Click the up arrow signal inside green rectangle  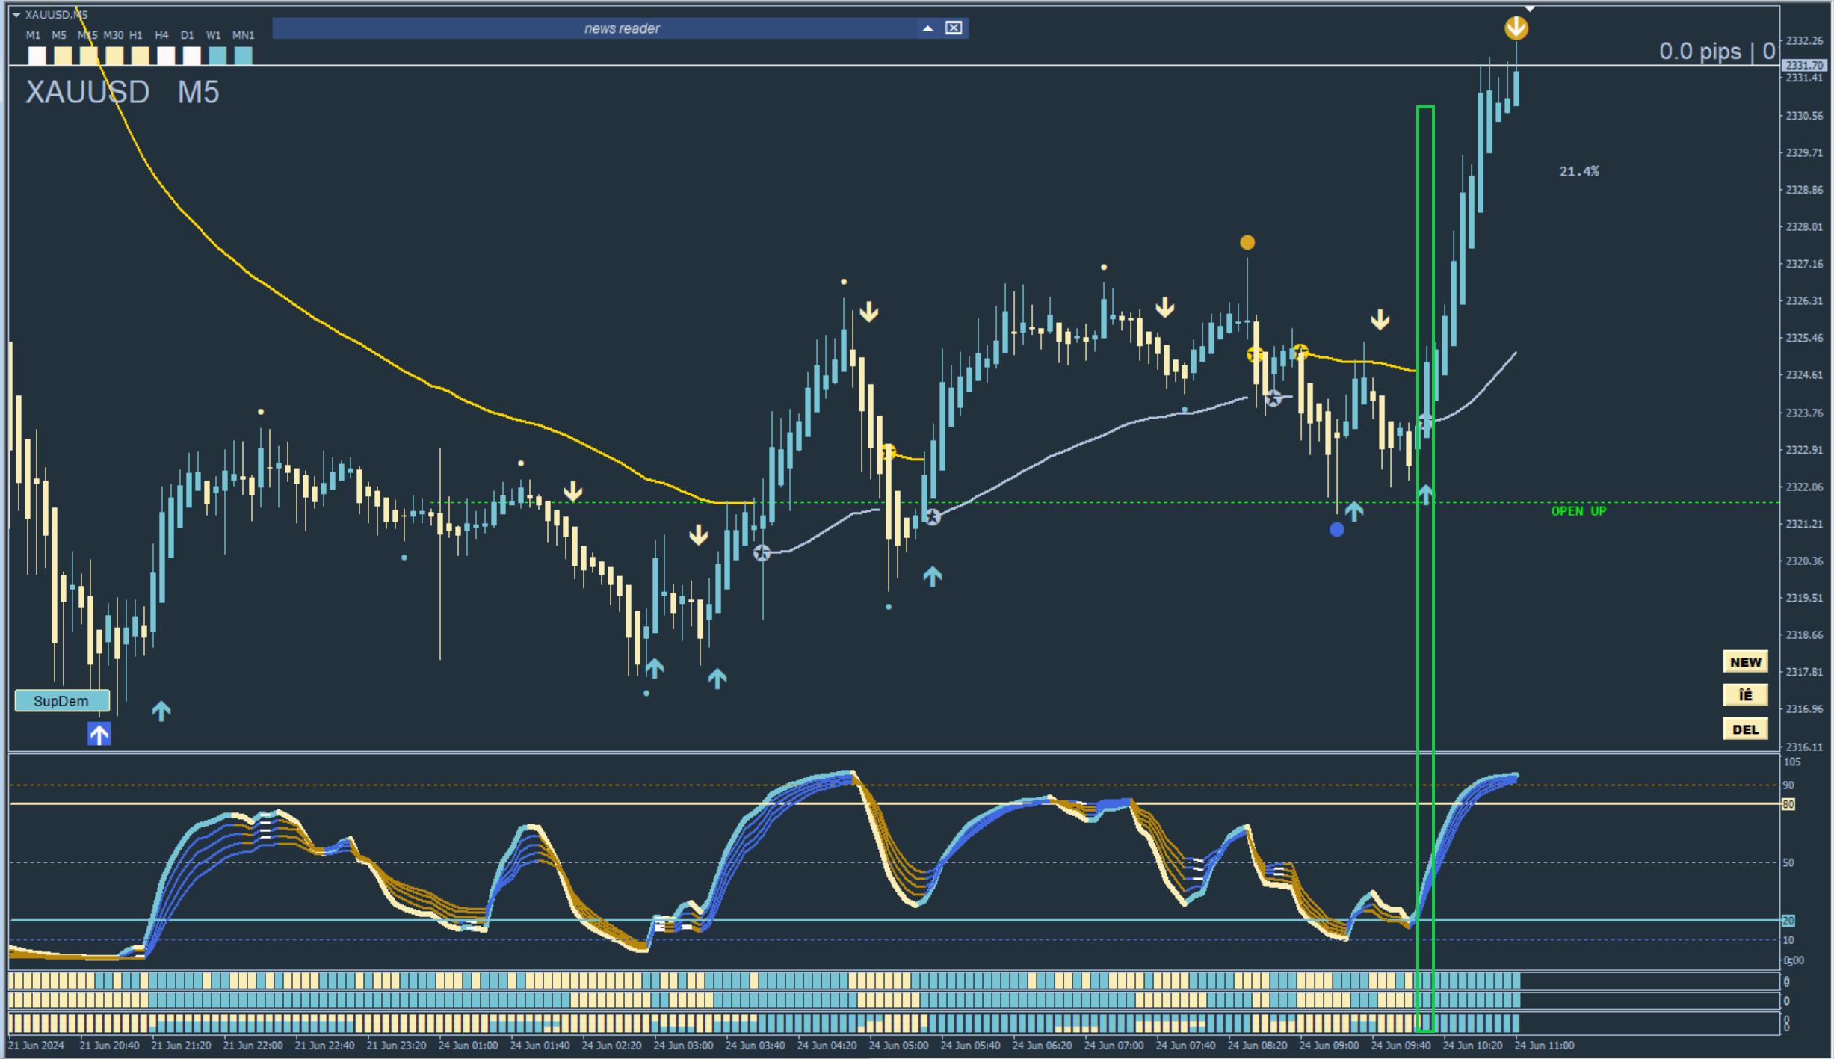coord(1425,493)
